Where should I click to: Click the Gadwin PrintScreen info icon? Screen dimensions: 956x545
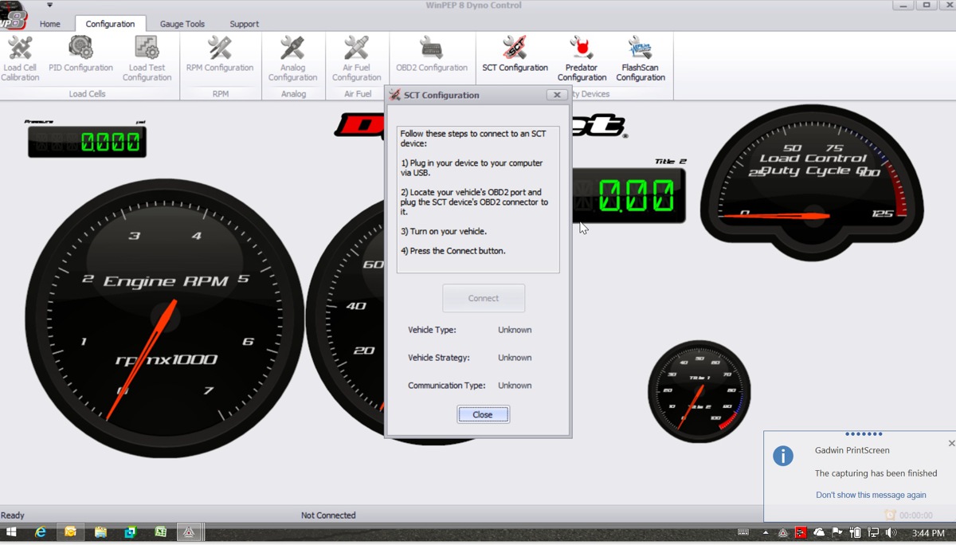click(x=783, y=456)
